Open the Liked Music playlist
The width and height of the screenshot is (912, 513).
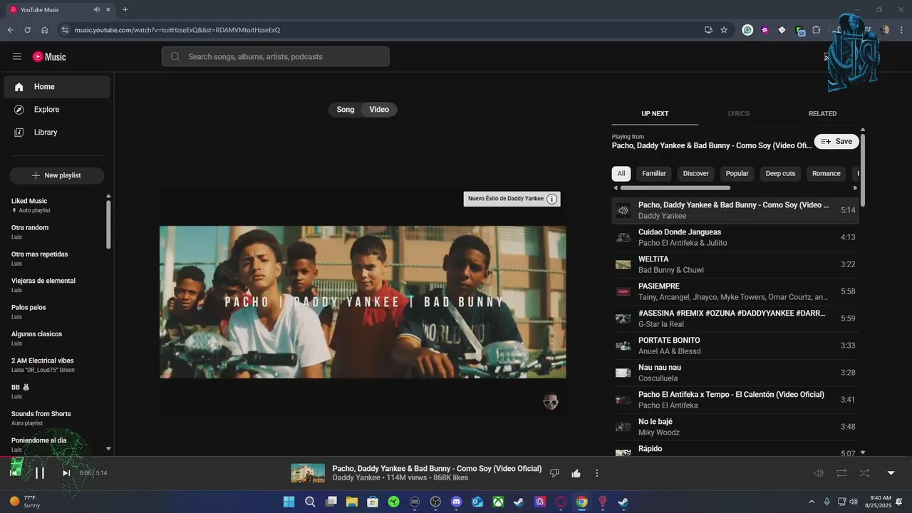click(57, 205)
